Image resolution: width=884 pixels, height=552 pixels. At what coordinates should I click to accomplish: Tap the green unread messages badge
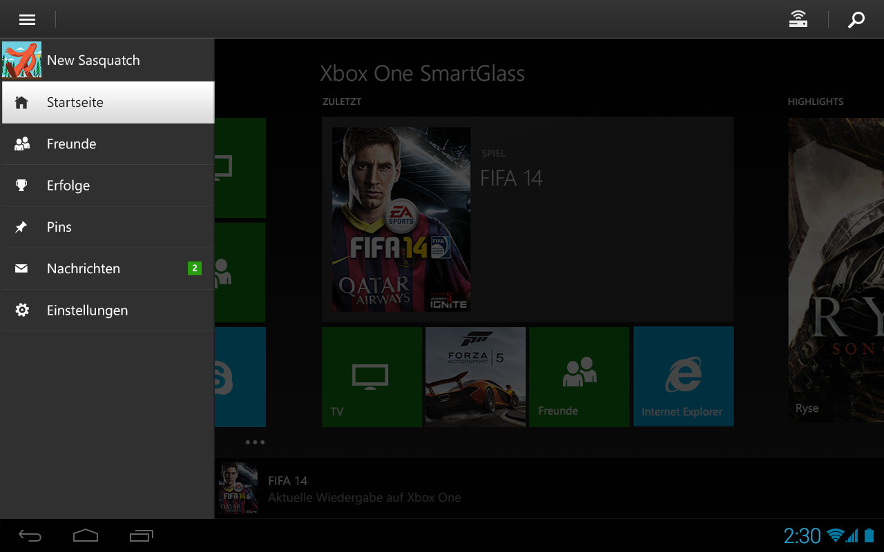point(195,268)
